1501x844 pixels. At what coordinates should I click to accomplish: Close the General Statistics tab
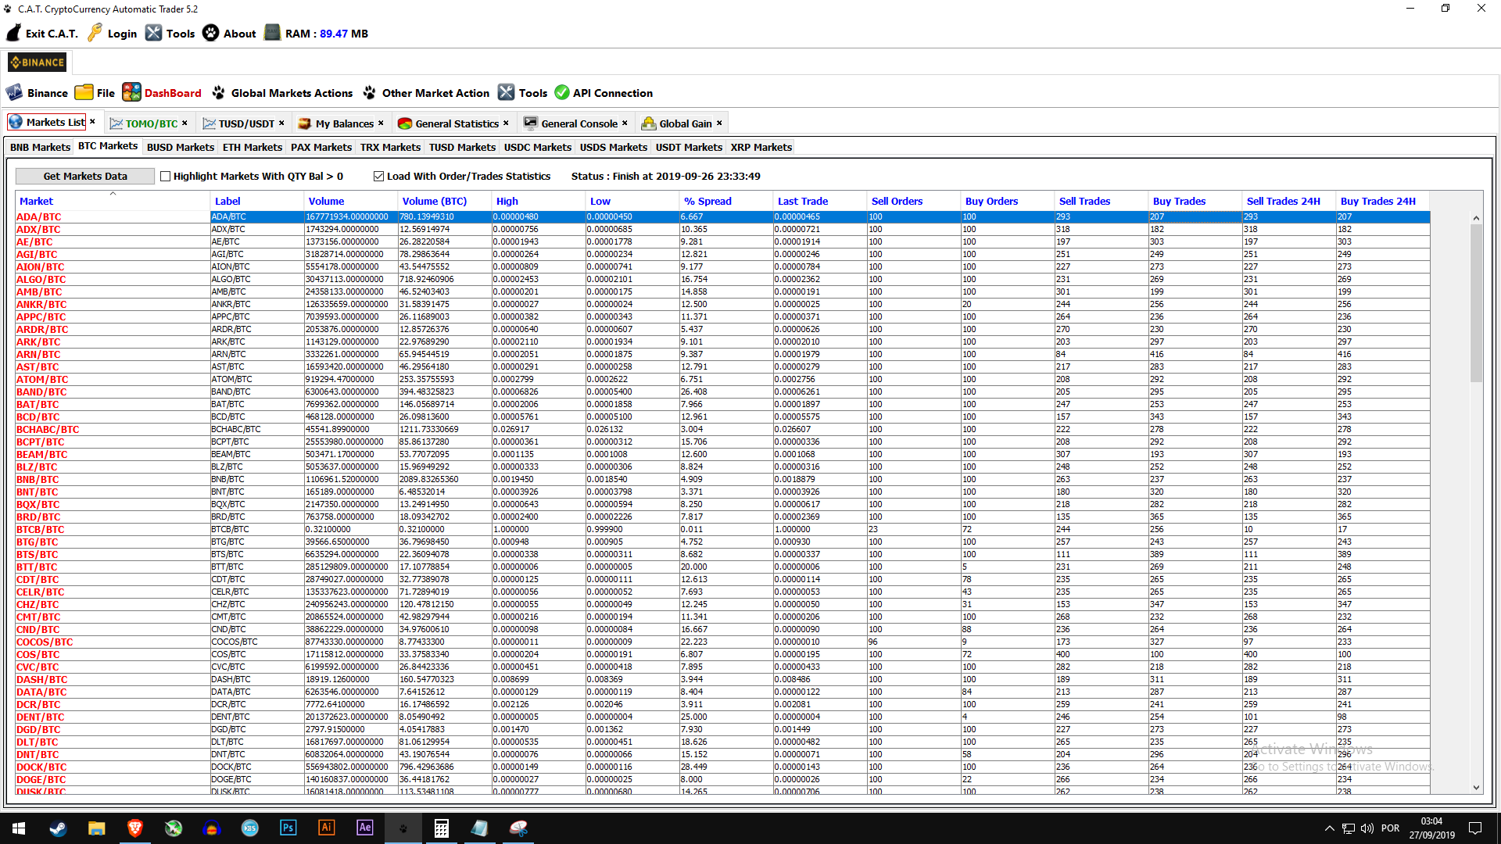point(506,123)
